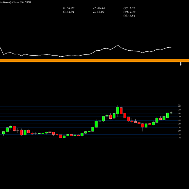Select the close price value C: 54.94
189x189 pixels.
click(x=68, y=12)
